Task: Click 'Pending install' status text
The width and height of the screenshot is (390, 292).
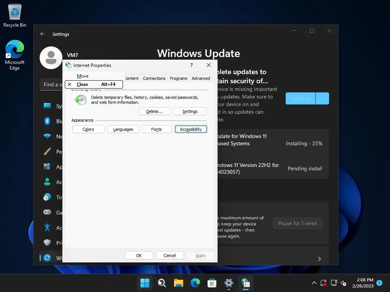Action: click(x=305, y=168)
